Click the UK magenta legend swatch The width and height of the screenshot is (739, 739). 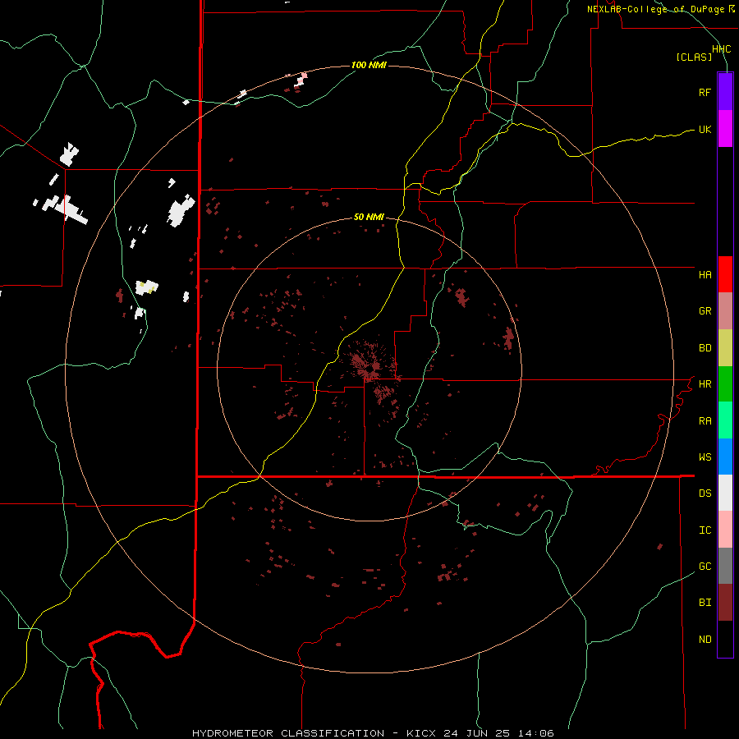pyautogui.click(x=725, y=128)
